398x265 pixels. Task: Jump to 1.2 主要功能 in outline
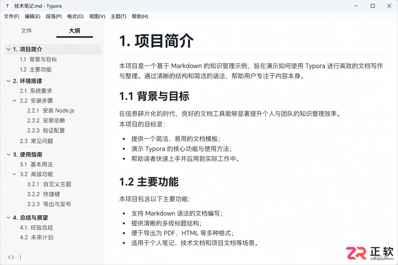[x=36, y=70]
